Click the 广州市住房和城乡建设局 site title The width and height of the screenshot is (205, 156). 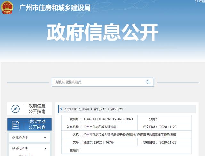click(55, 8)
